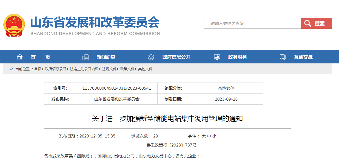Click the monitor chart icon for 政务服务
Image resolution: width=339 pixels, height=164 pixels.
(217, 57)
